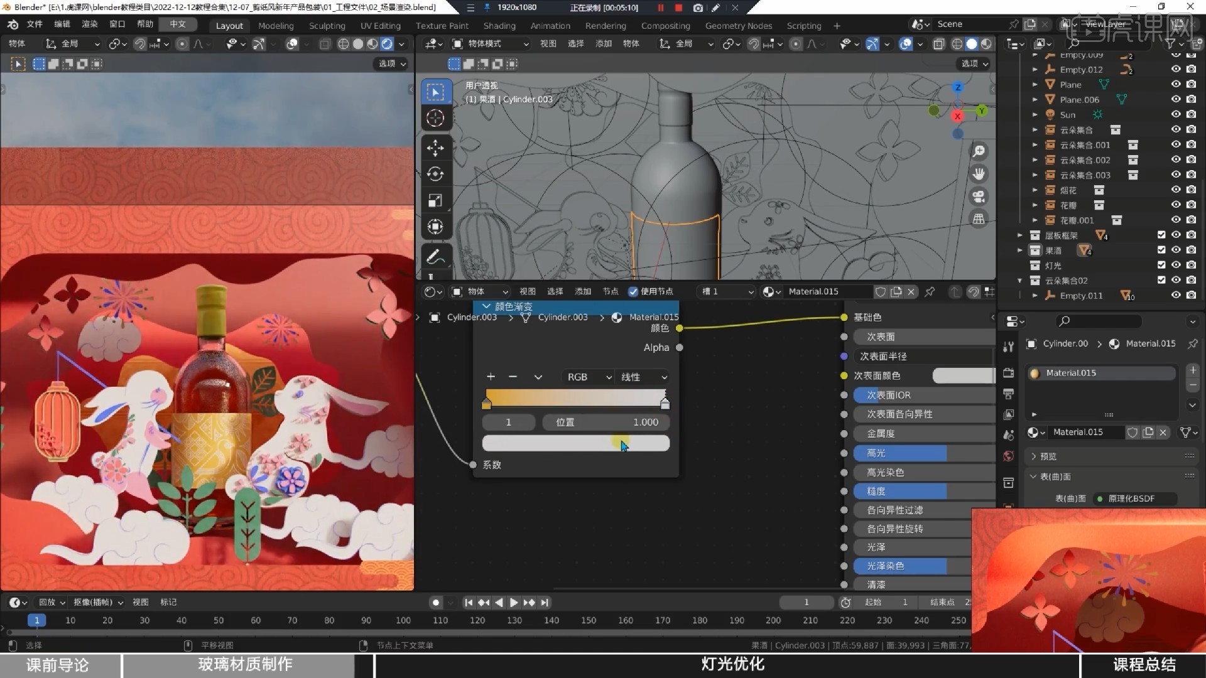Activate the 3D Cursor tool
1206x678 pixels.
coord(435,118)
